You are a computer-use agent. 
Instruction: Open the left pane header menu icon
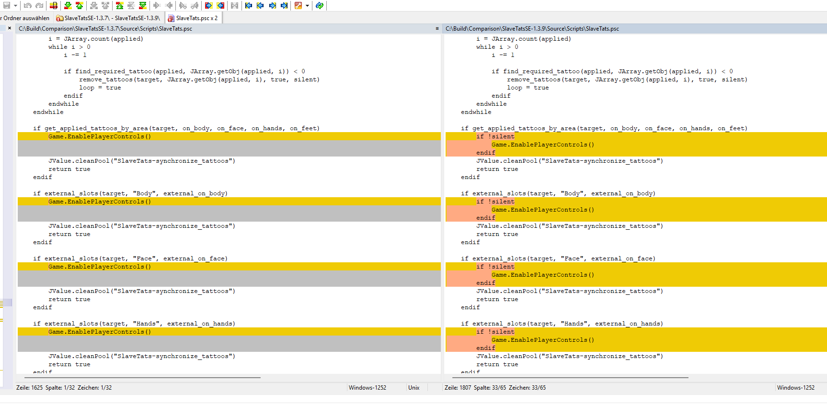[x=437, y=29]
